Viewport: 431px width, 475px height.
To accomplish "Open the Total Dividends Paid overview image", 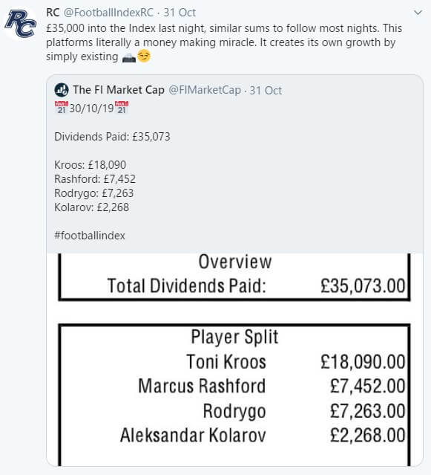I will pyautogui.click(x=234, y=277).
